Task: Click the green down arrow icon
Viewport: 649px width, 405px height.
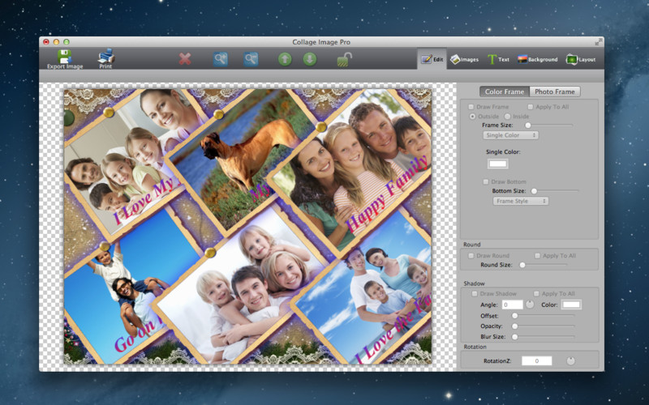Action: pos(309,58)
